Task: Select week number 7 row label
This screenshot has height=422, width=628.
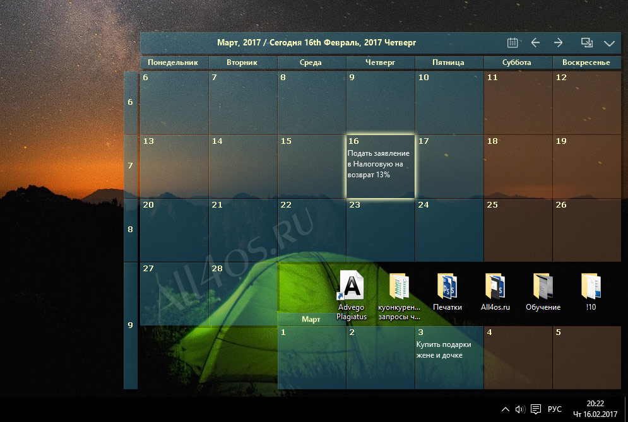Action: click(x=131, y=166)
